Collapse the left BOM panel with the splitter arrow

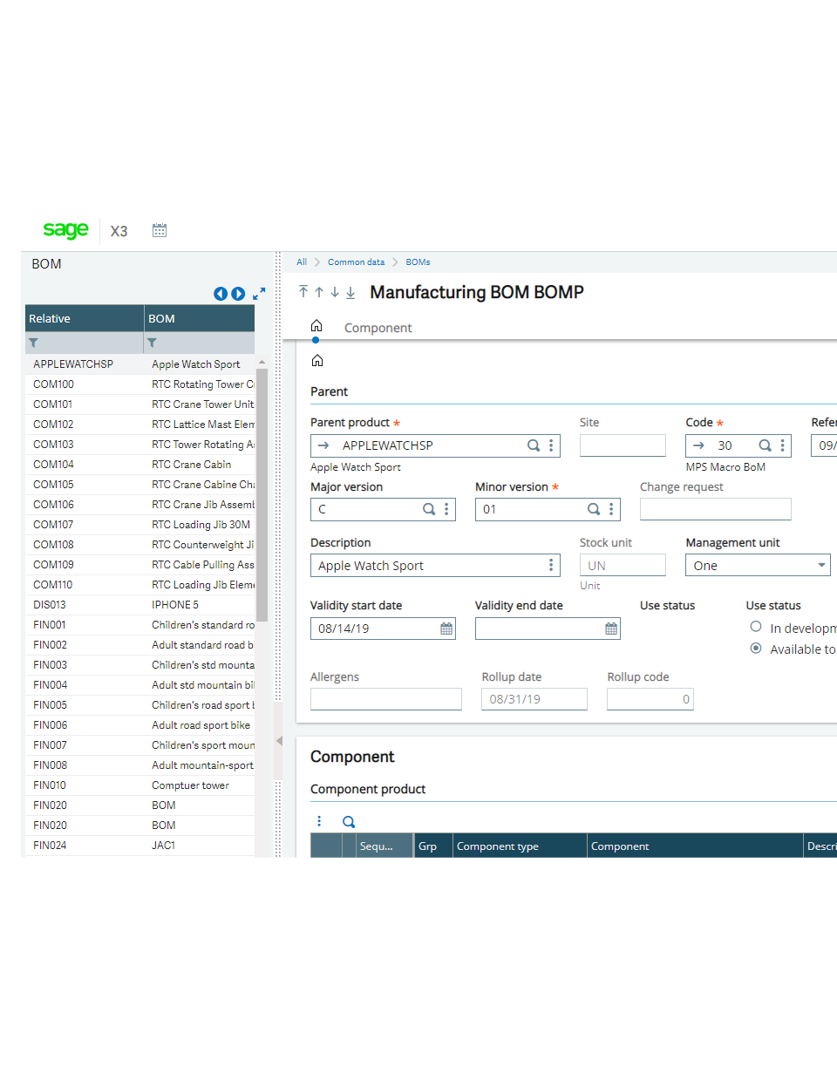pos(278,742)
